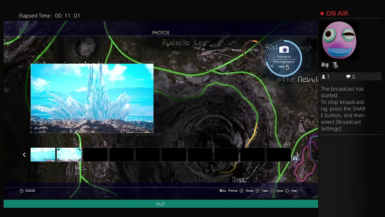The height and width of the screenshot is (217, 385).
Task: Click the broadcast has started message
Action: click(343, 108)
